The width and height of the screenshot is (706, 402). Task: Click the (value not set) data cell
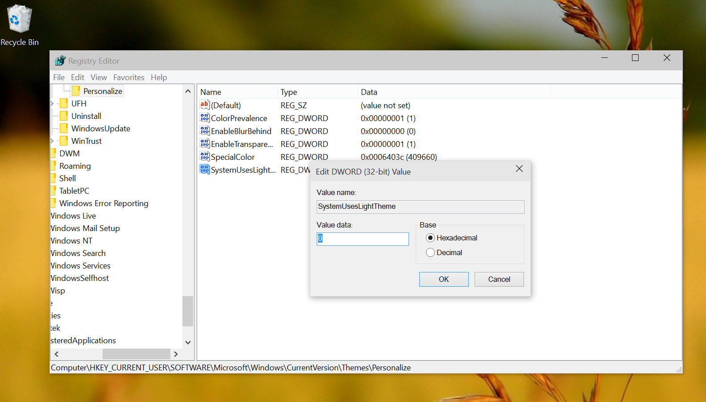pos(385,105)
